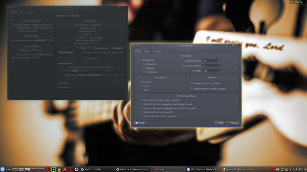Switch to HDD Contenus Media Dolphin window
307x172 pixels.
(x=203, y=169)
